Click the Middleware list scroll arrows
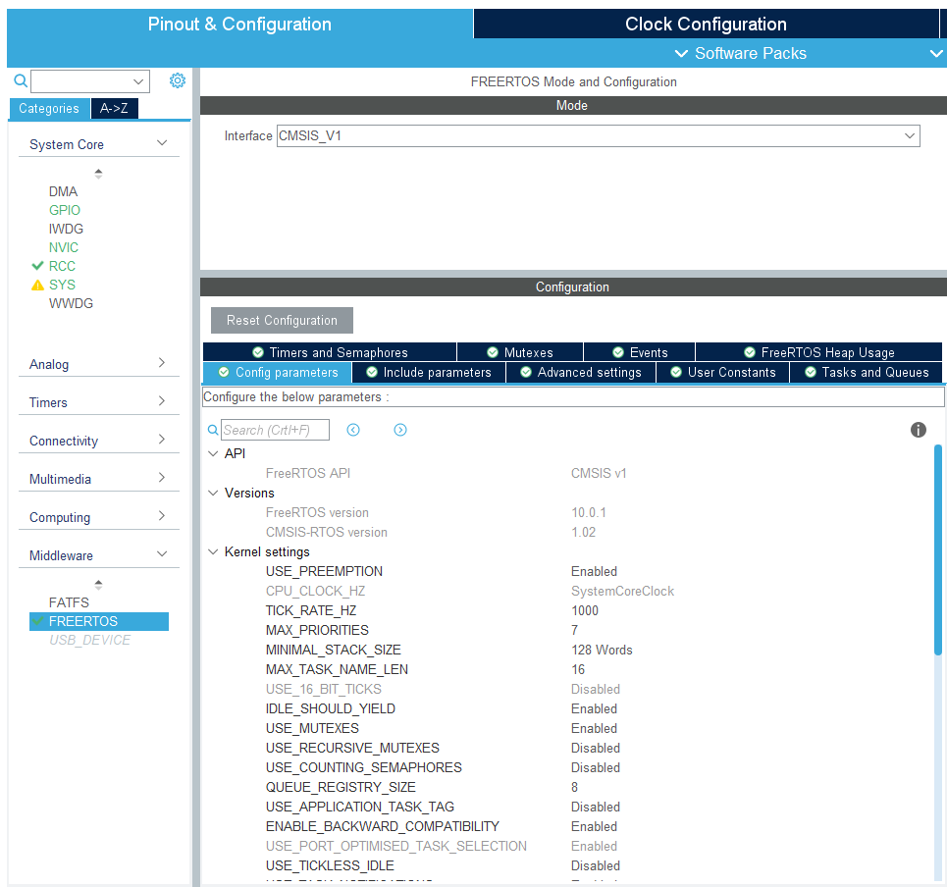The width and height of the screenshot is (947, 887). 98,585
